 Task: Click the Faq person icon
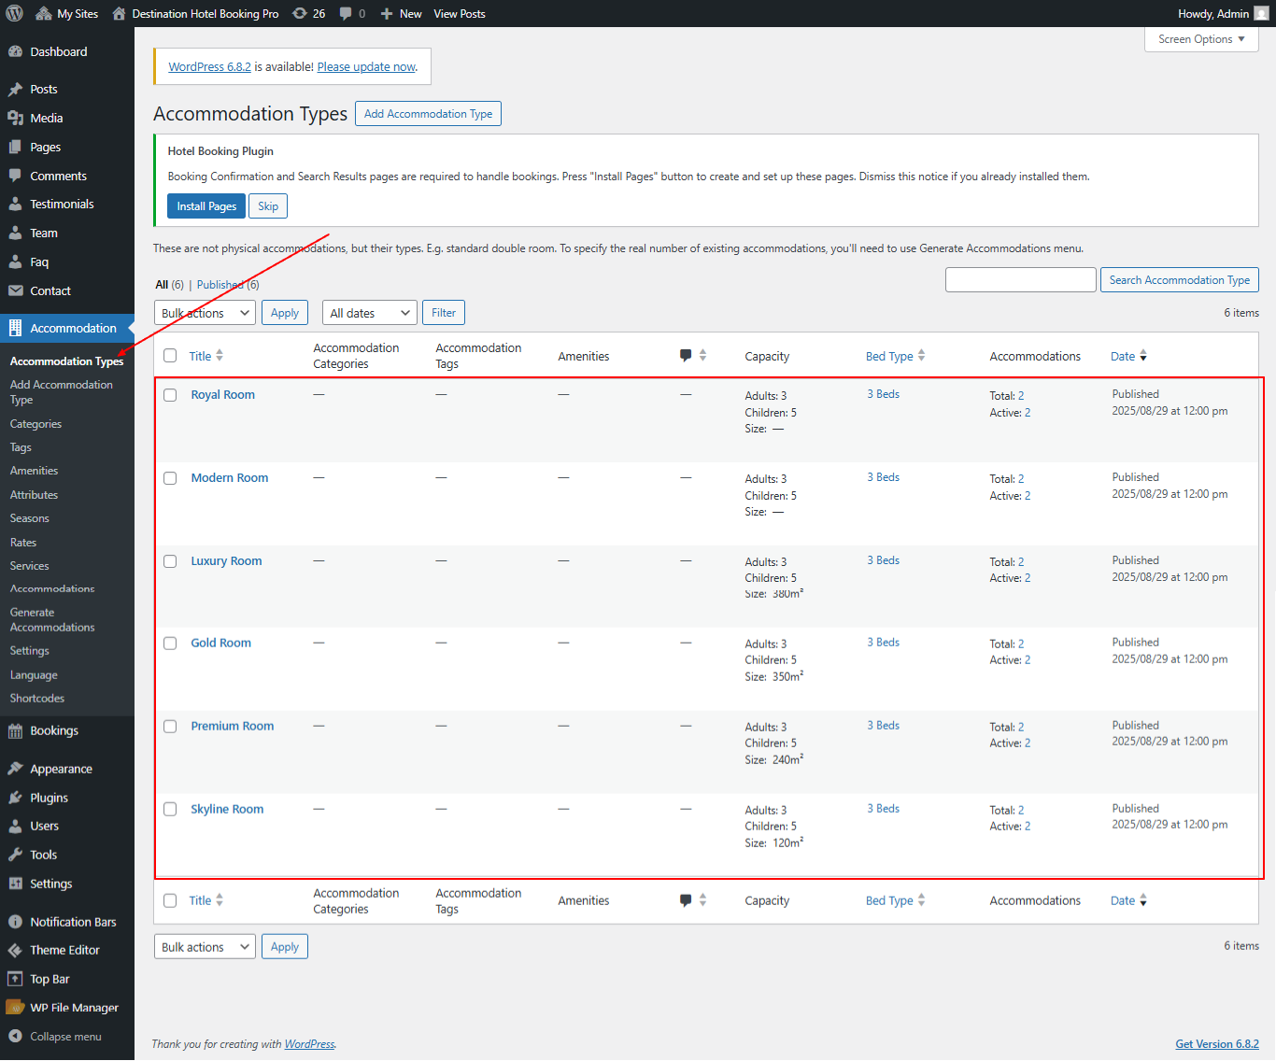(15, 262)
